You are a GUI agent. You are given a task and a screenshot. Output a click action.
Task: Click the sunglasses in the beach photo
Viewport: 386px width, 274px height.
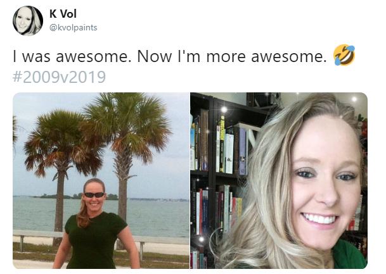(94, 195)
